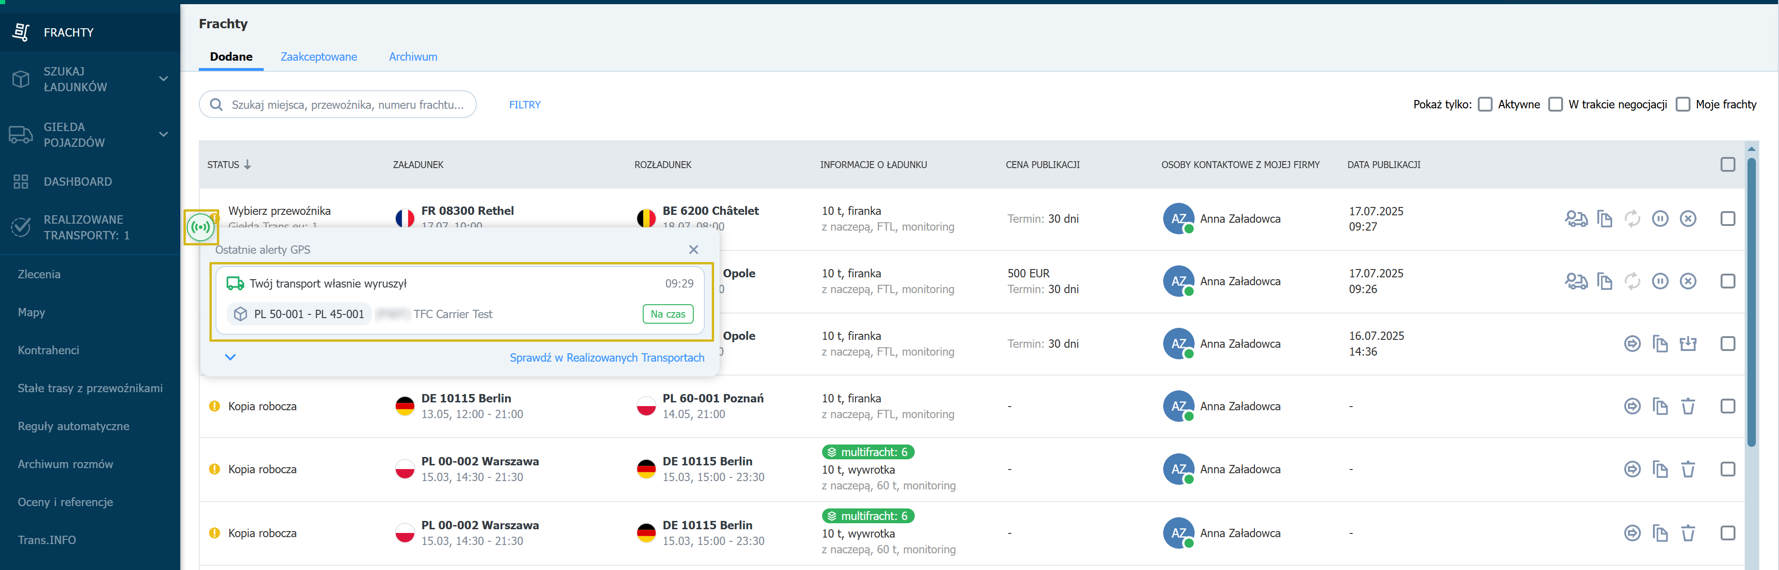Open Reguły automatyczne in sidebar
This screenshot has height=570, width=1779.
[x=74, y=426]
